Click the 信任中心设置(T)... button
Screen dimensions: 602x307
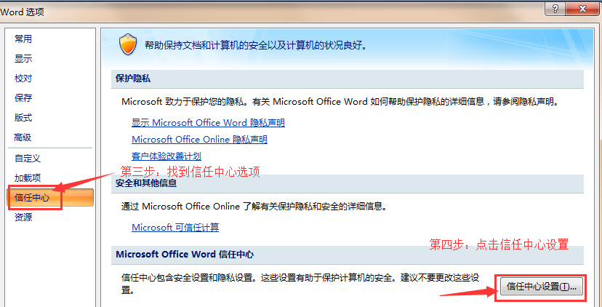pos(542,287)
